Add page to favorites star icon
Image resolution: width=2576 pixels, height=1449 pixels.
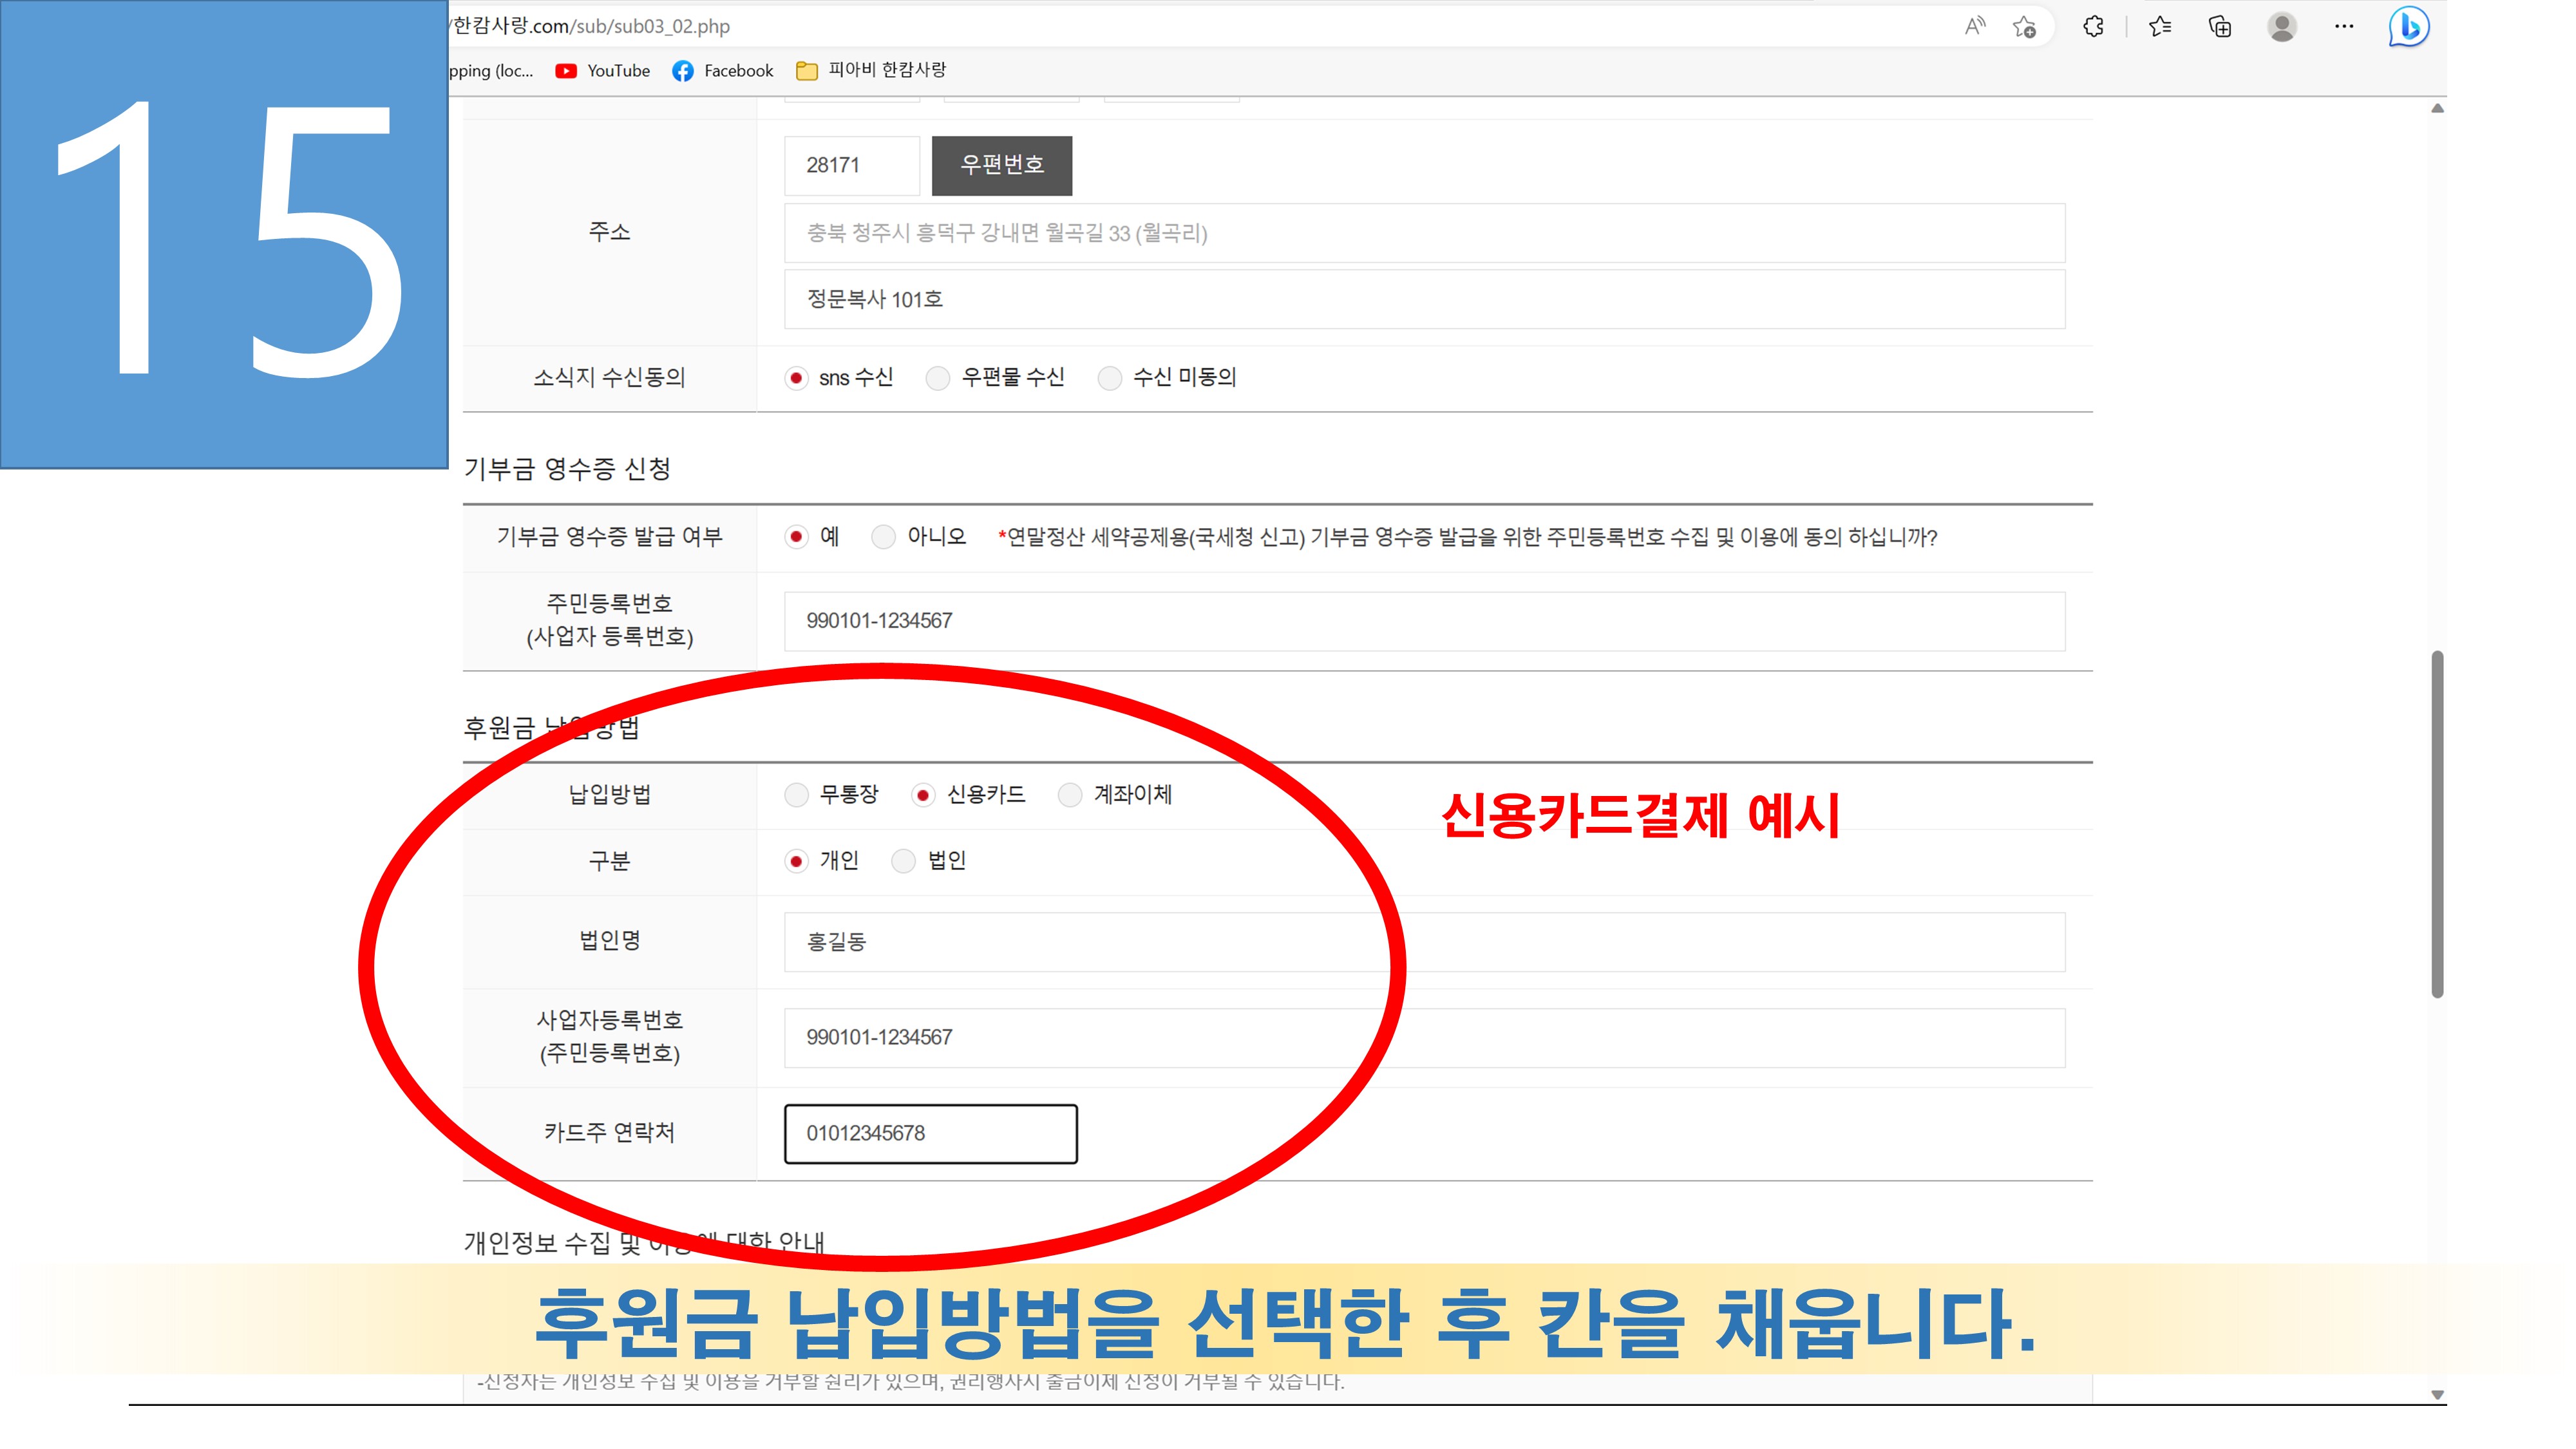point(2024,27)
